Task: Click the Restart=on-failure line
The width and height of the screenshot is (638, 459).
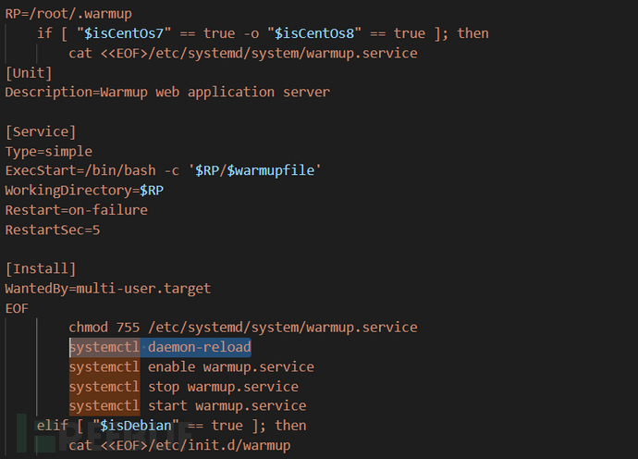Action: pyautogui.click(x=77, y=210)
